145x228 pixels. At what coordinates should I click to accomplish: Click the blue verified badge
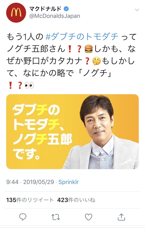(x=66, y=9)
